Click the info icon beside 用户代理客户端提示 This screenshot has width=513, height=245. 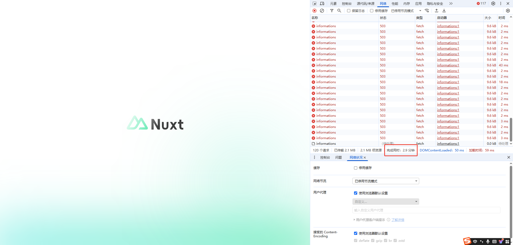click(x=388, y=220)
